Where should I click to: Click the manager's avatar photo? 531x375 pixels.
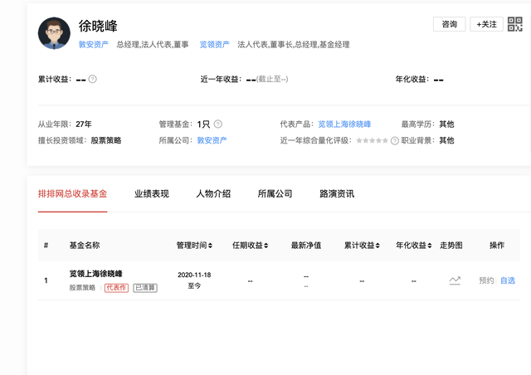tap(54, 33)
